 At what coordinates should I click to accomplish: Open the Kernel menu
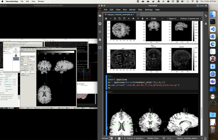pyautogui.click(x=132, y=10)
